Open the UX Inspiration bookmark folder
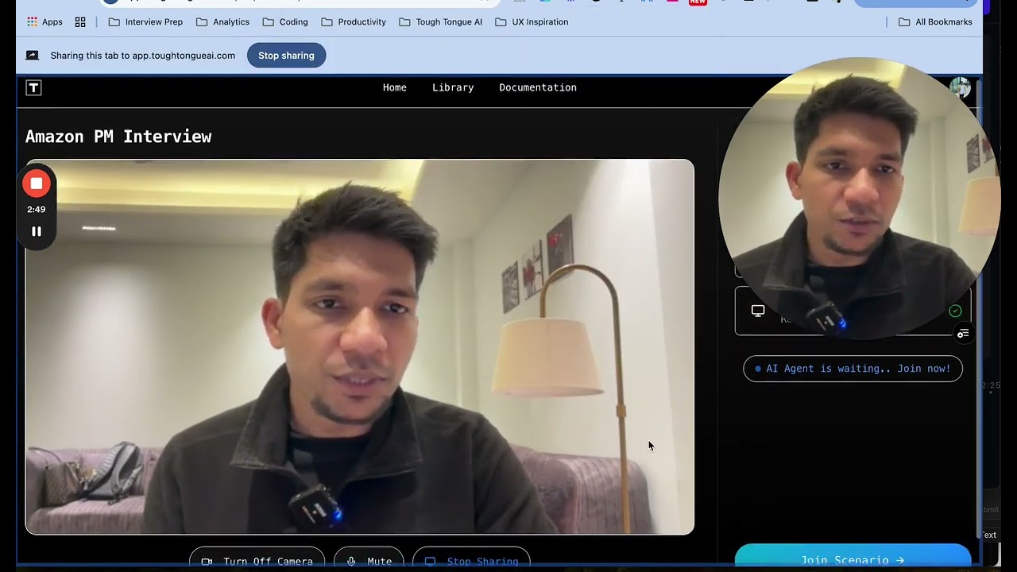 tap(532, 22)
